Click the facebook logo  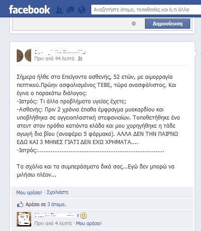click(29, 10)
